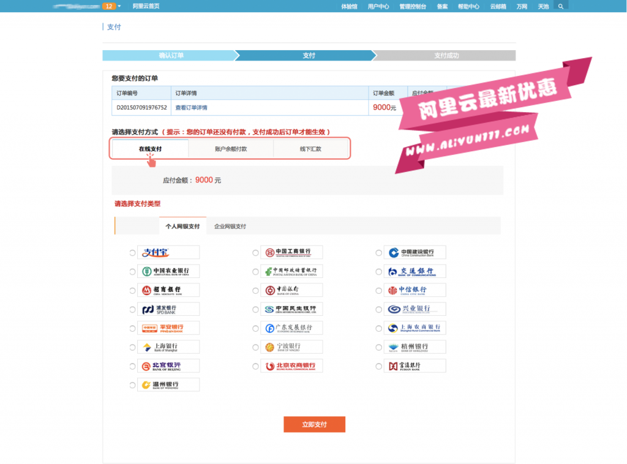
Task: Switch to 企业网银支付 tab
Action: [x=230, y=226]
